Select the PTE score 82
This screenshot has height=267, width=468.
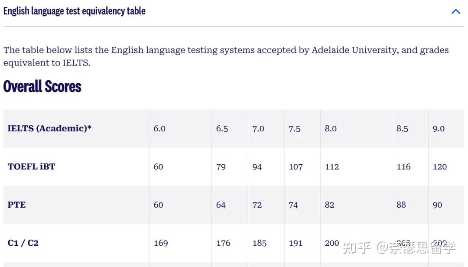330,205
